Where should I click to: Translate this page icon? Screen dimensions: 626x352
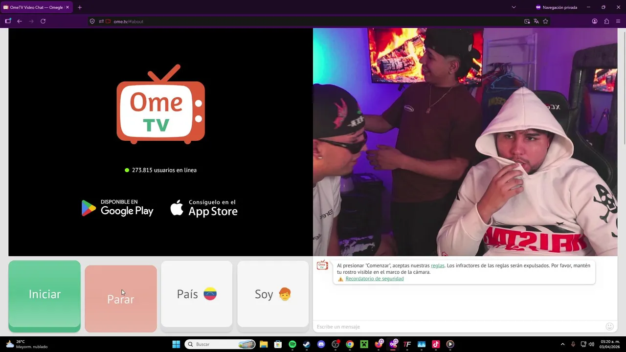(536, 22)
